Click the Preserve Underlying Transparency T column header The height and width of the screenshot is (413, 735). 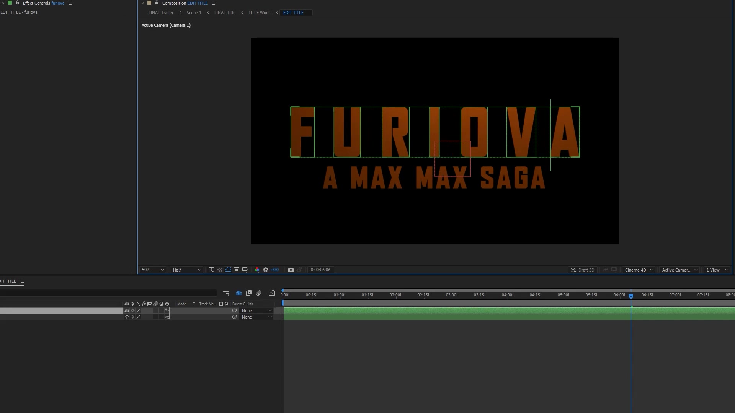[194, 304]
